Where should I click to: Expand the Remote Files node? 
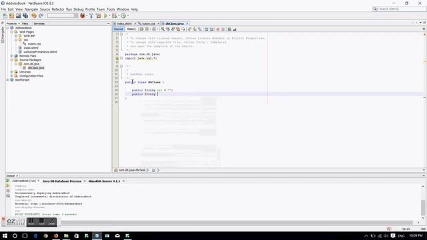[x=12, y=56]
